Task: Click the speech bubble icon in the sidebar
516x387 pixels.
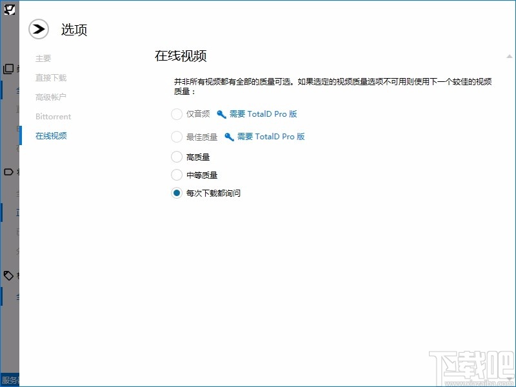Action: [x=8, y=172]
